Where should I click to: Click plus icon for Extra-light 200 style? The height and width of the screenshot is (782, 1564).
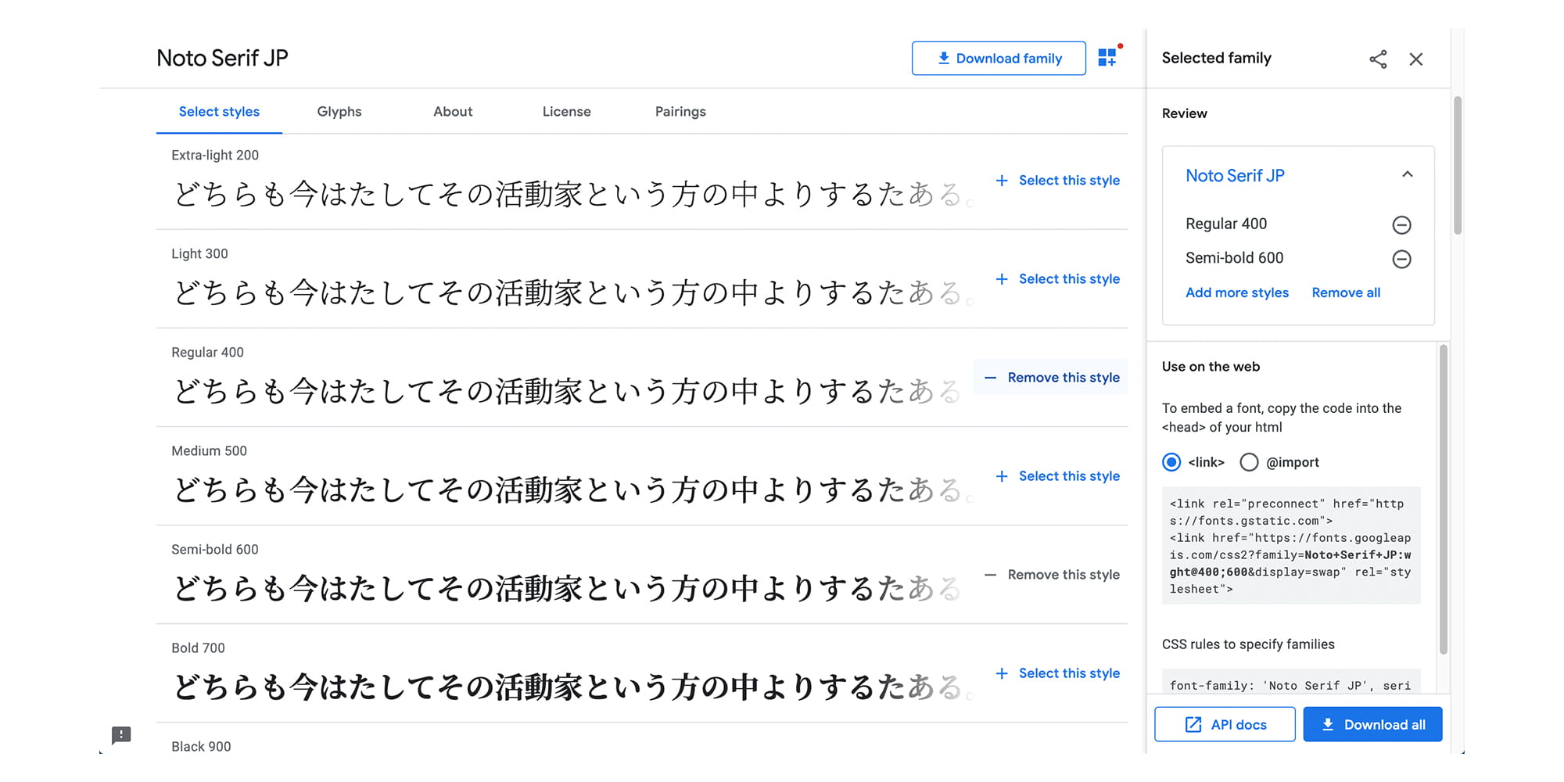click(x=1002, y=181)
